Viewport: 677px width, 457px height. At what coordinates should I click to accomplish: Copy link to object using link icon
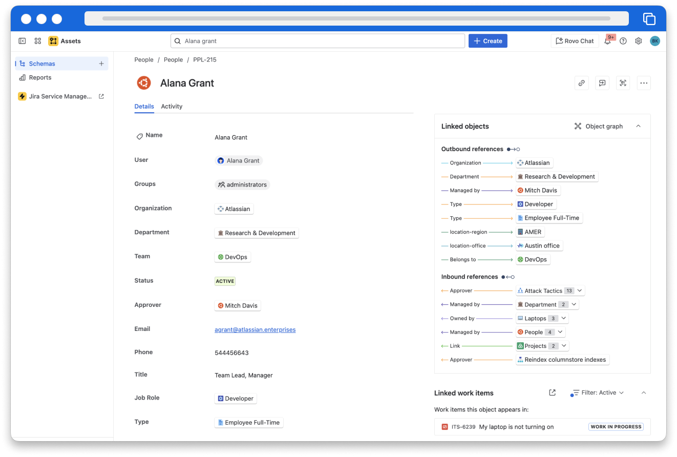(581, 83)
